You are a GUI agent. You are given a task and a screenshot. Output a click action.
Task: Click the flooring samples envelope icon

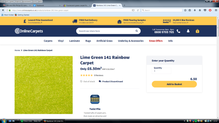click(x=119, y=22)
